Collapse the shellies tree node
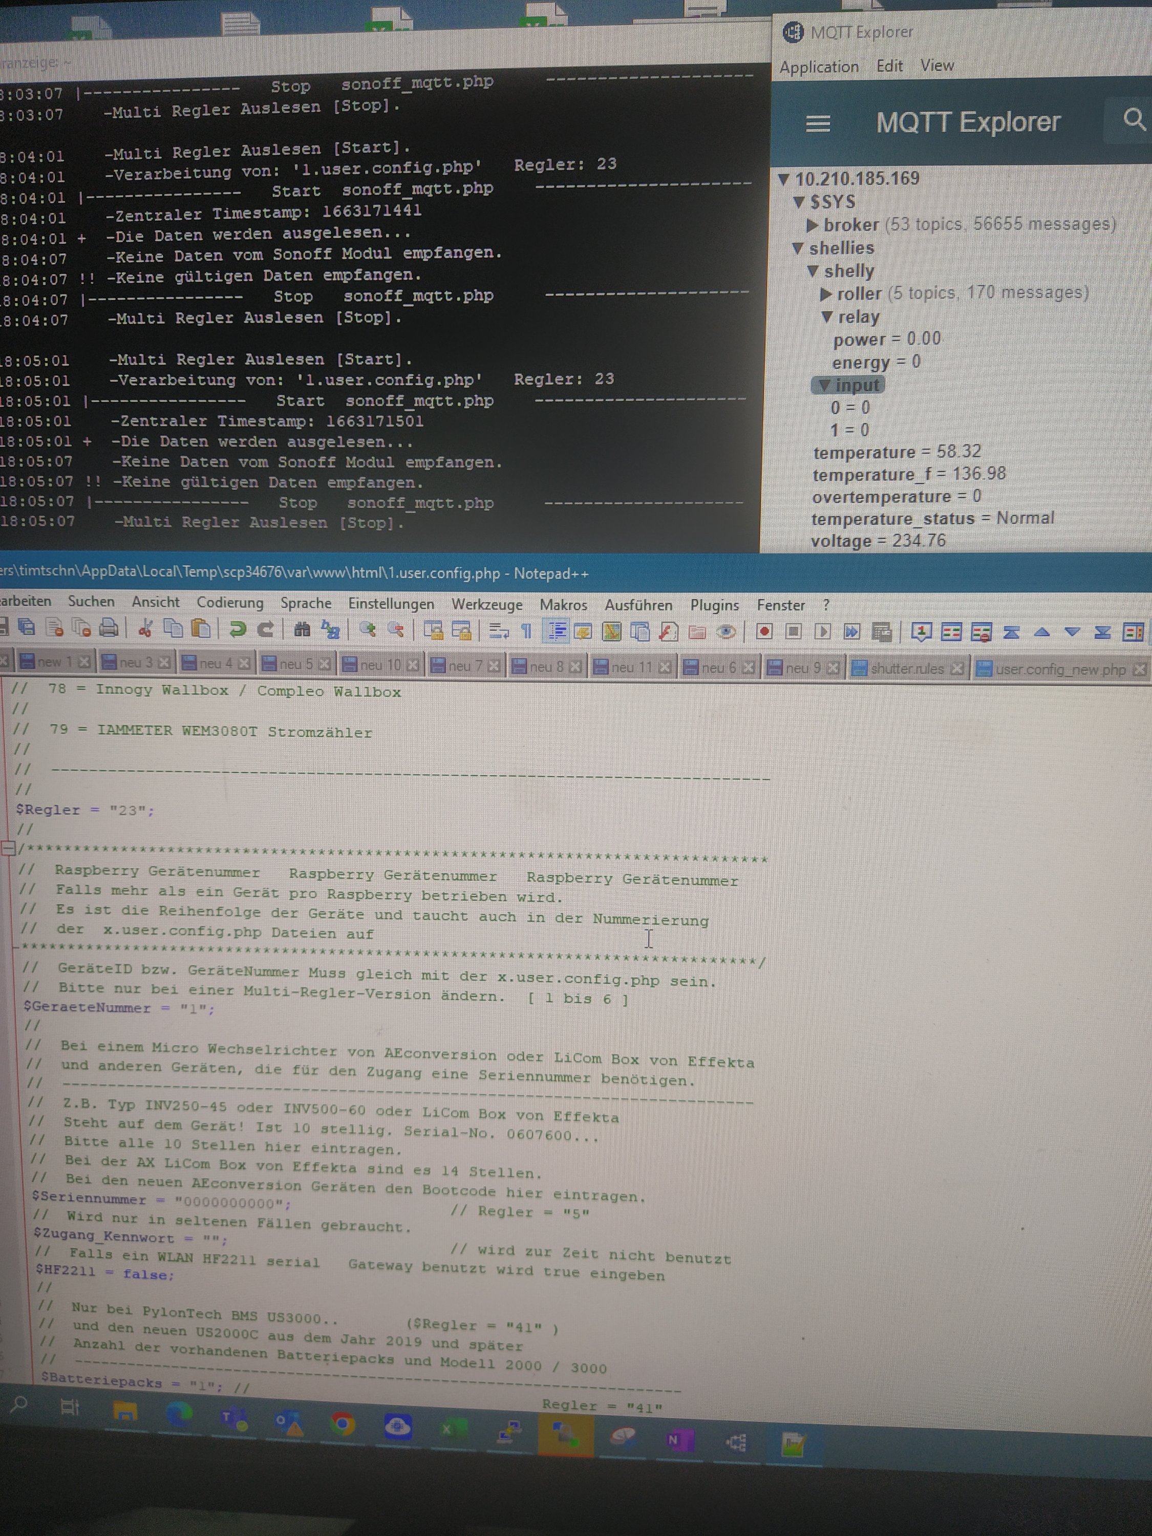The width and height of the screenshot is (1152, 1536). pyautogui.click(x=798, y=249)
